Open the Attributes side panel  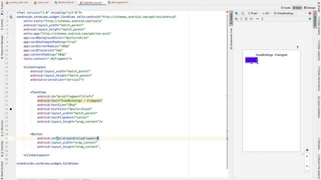[315, 20]
